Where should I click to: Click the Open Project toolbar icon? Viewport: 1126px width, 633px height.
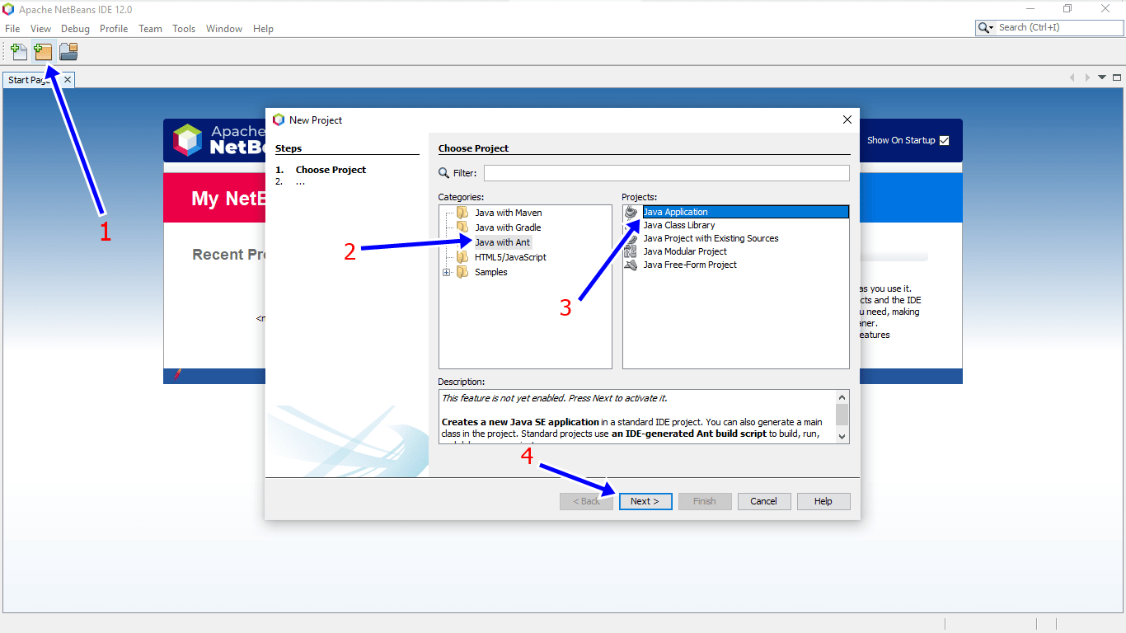pyautogui.click(x=68, y=52)
